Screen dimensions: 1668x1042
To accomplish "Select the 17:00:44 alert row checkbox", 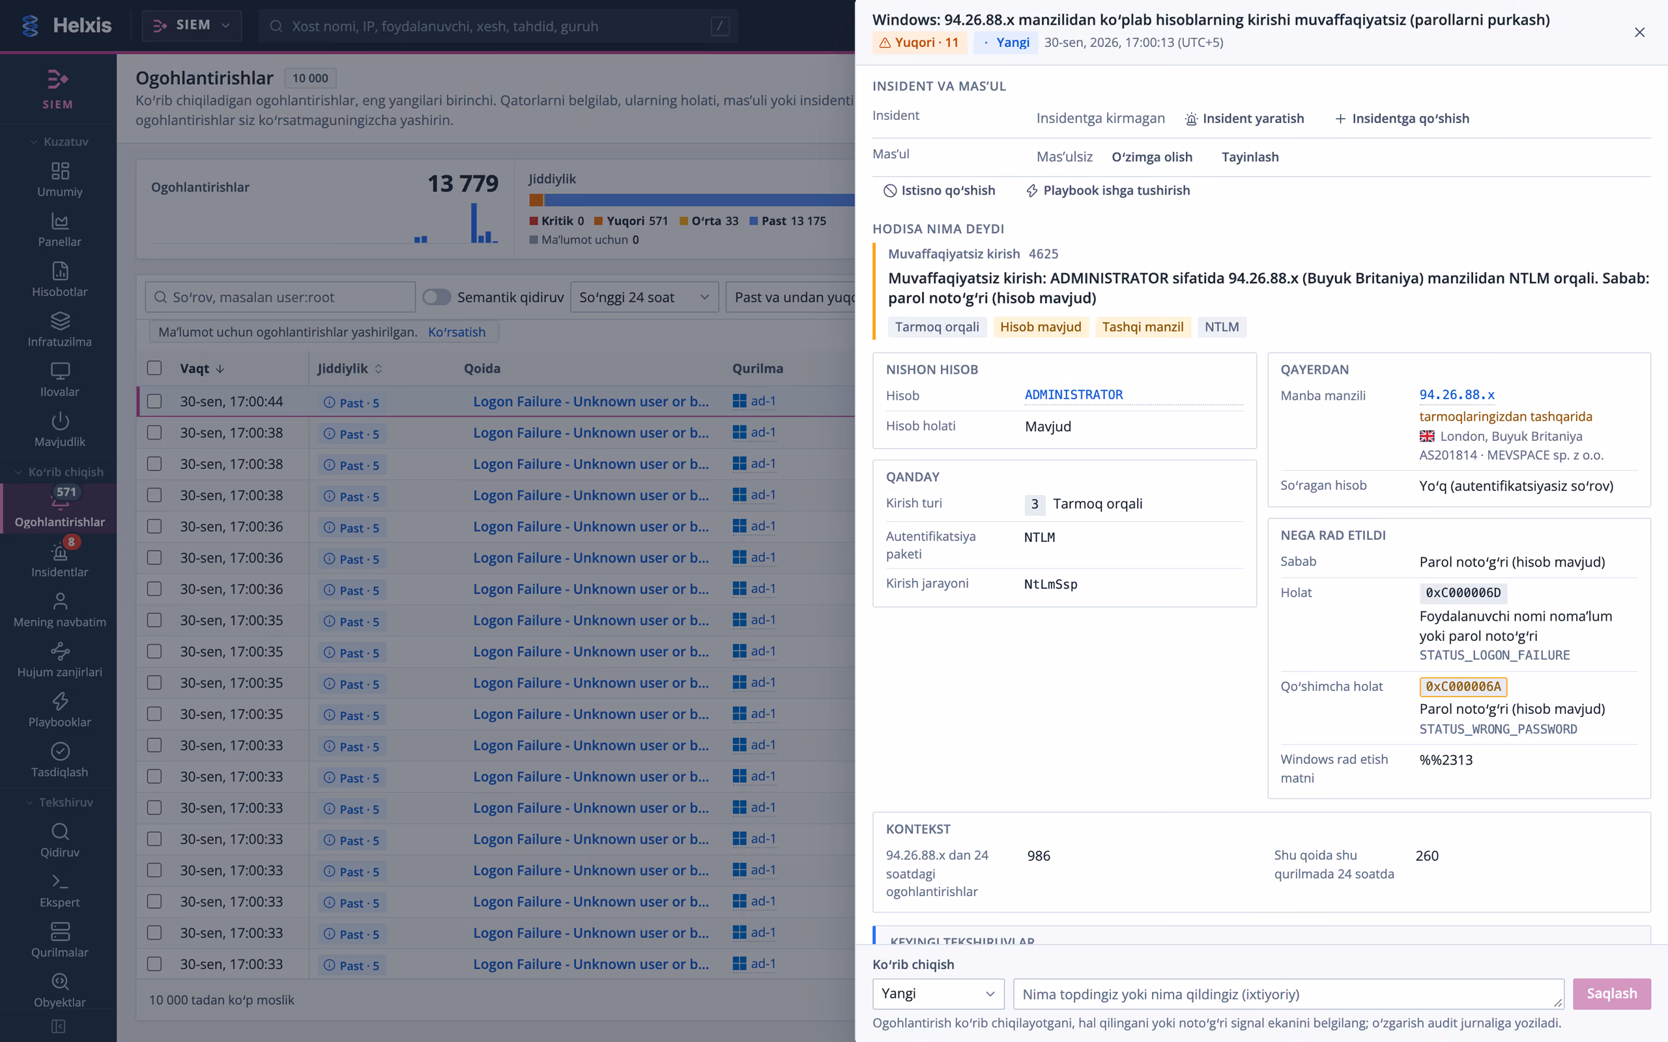I will 154,401.
